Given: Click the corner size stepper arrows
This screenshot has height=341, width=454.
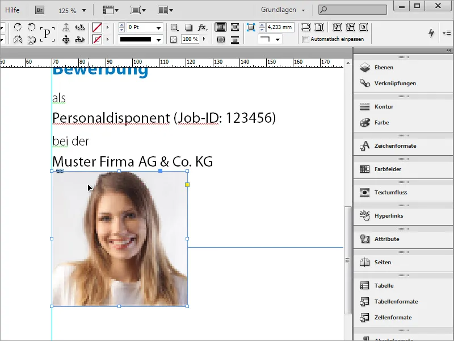Looking at the screenshot, I should [x=262, y=27].
